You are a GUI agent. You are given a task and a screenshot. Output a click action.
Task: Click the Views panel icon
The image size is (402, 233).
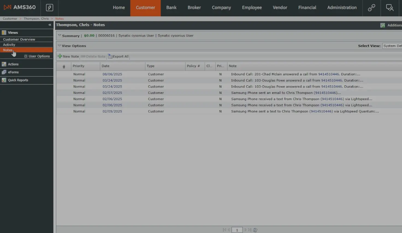4,32
